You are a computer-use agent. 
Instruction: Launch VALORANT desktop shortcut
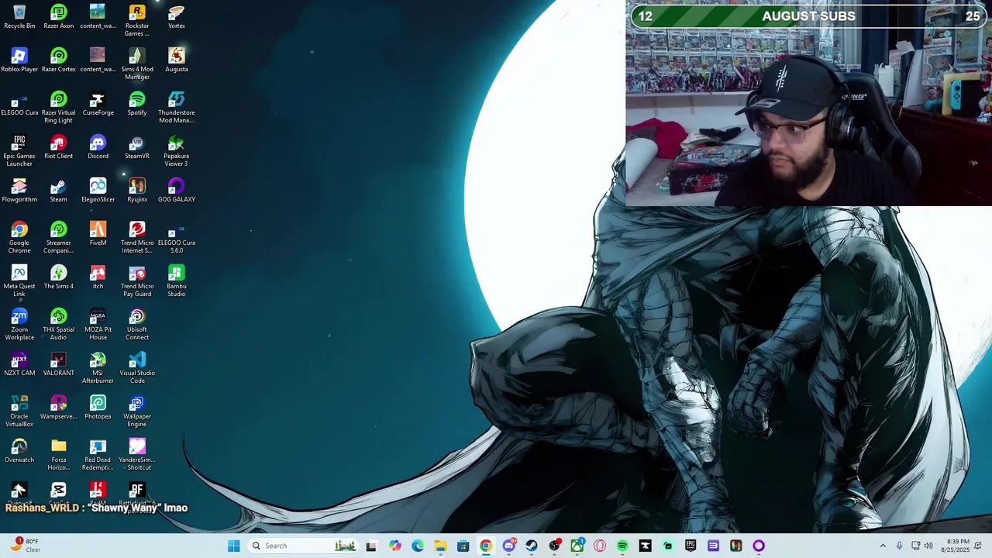tap(58, 364)
